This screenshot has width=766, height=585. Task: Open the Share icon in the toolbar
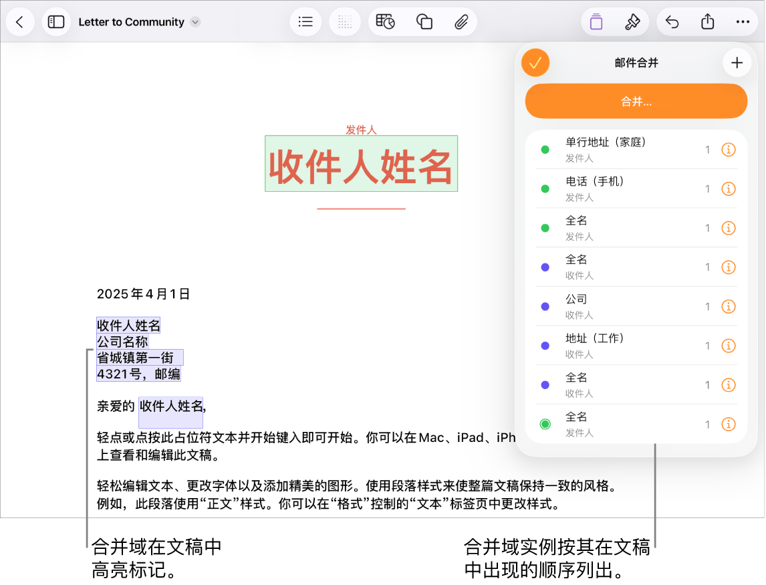point(708,21)
